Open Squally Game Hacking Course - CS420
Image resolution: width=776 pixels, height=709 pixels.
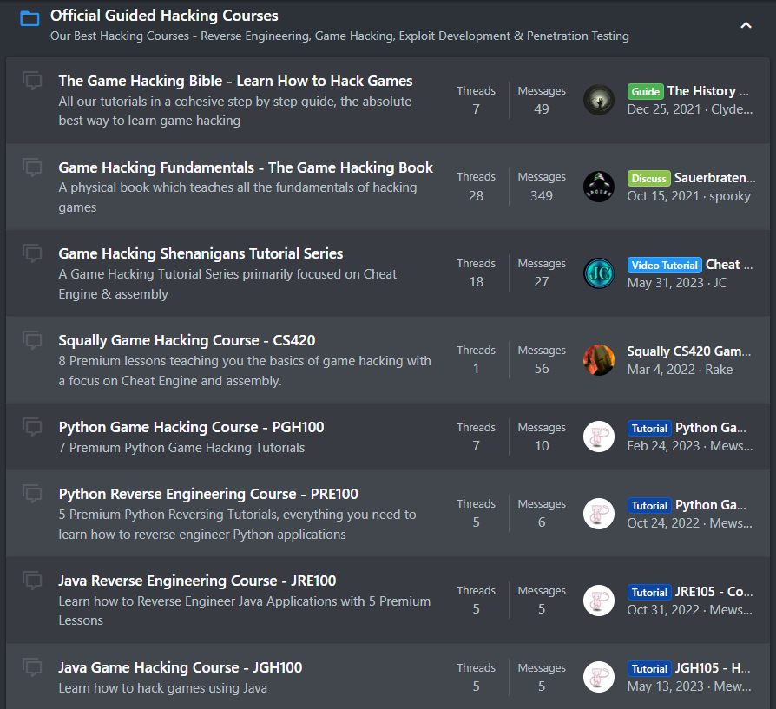pos(187,340)
